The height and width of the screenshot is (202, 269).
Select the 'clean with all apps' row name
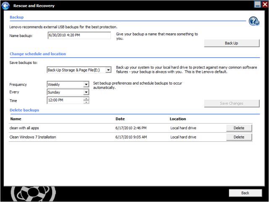pyautogui.click(x=24, y=128)
